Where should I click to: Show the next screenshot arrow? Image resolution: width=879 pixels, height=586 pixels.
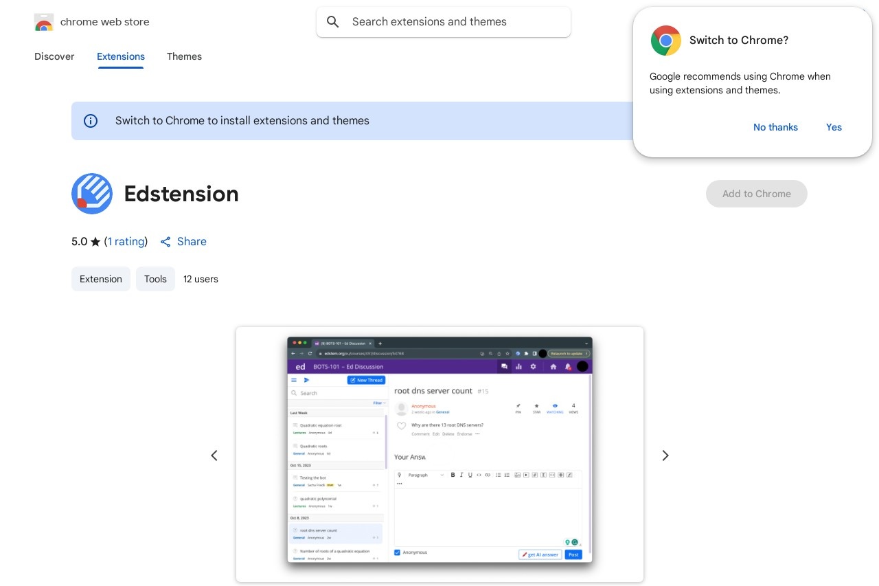[665, 455]
